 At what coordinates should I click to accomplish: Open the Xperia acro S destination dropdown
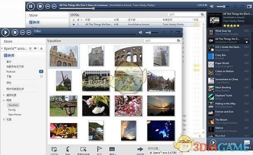click(164, 153)
